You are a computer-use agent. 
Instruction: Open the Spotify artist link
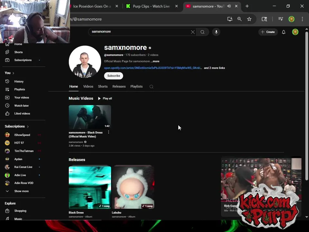pyautogui.click(x=153, y=68)
